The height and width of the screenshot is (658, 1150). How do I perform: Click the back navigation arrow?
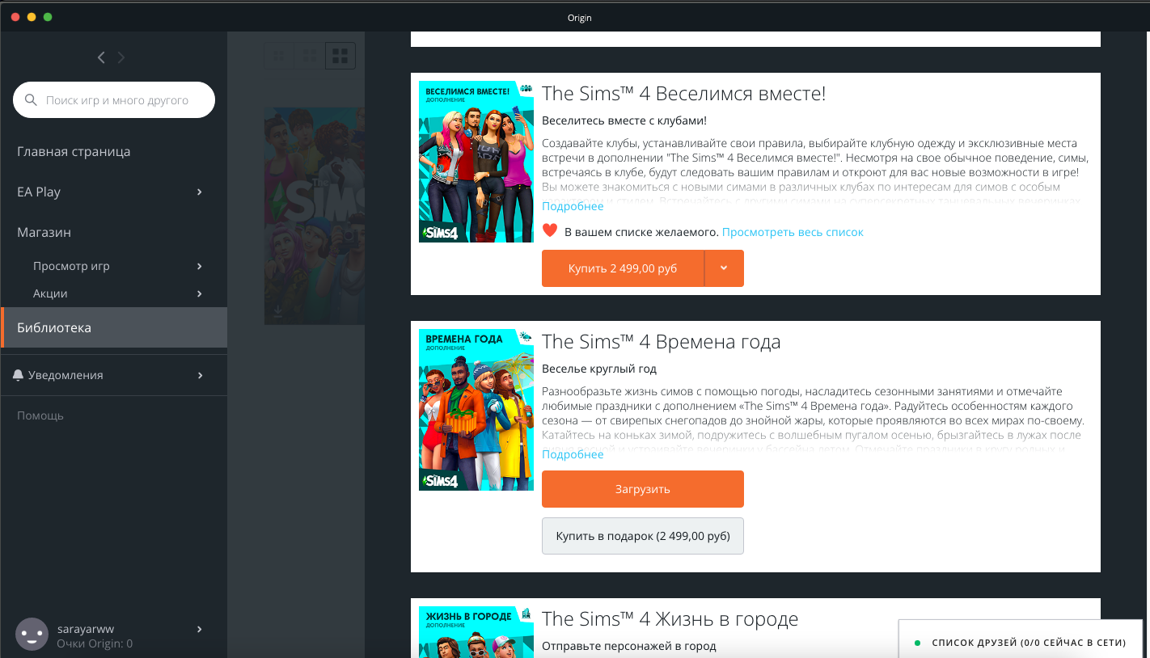(101, 57)
